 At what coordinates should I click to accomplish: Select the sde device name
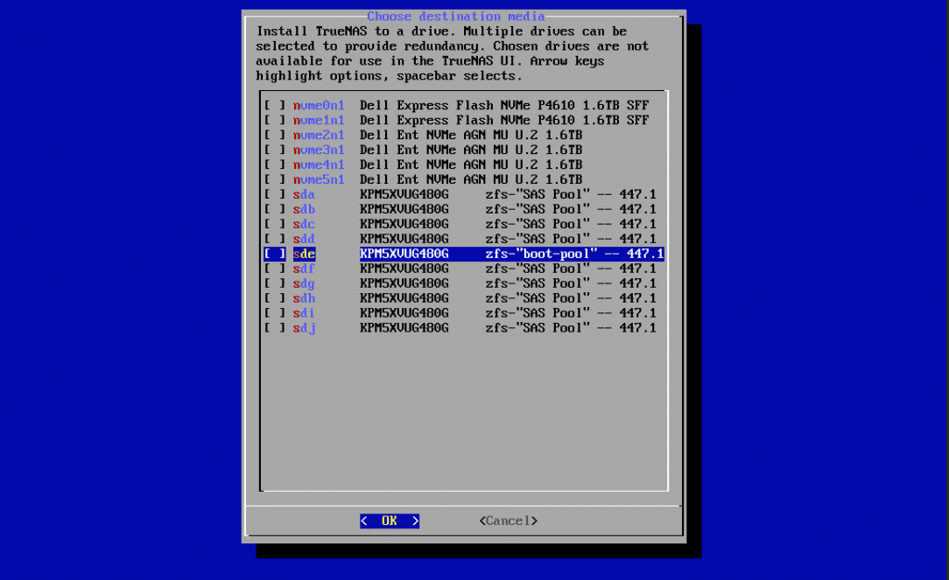point(304,254)
